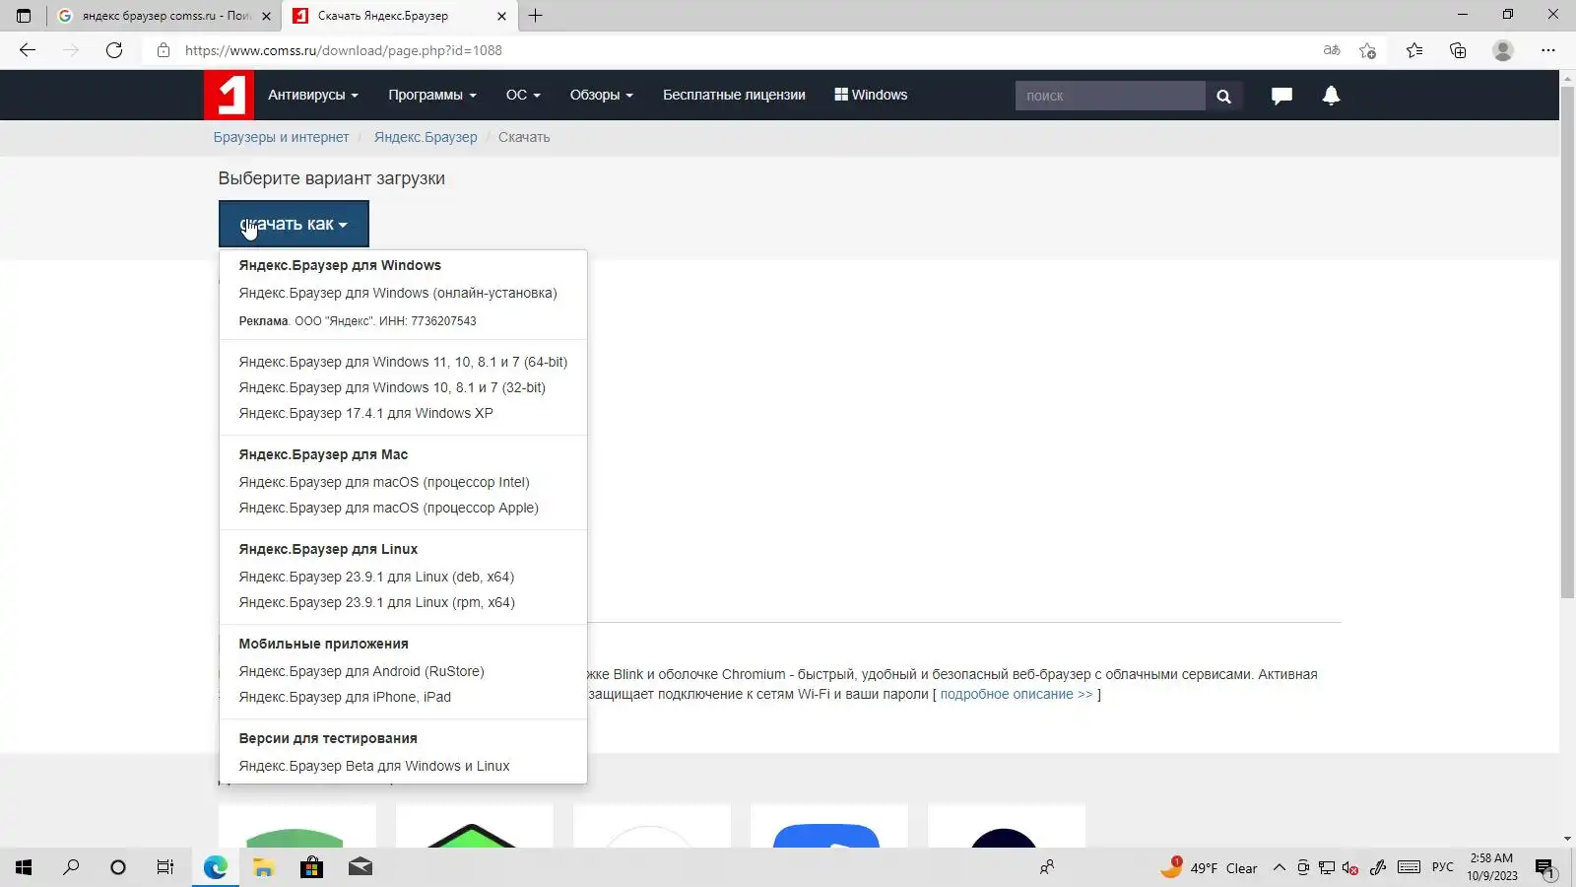
Task: Open the clock showing 2:58 AM
Action: [x=1491, y=867]
